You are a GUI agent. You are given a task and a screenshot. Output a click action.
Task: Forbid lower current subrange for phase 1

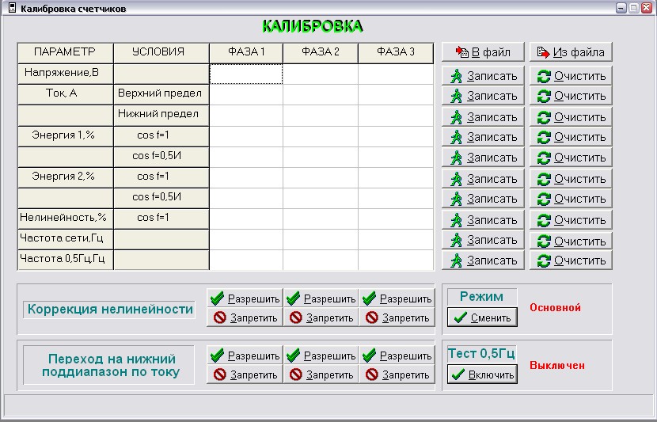point(244,375)
